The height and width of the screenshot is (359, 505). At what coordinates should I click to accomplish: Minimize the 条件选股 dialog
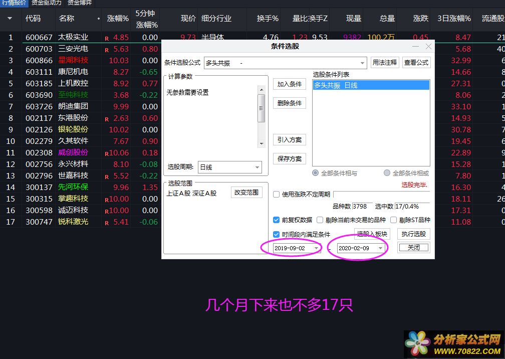[x=415, y=46]
